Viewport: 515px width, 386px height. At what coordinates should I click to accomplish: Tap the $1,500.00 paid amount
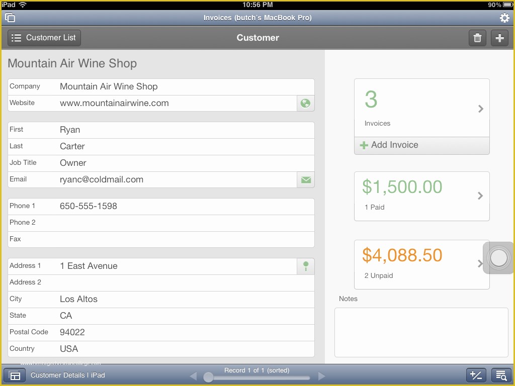402,187
